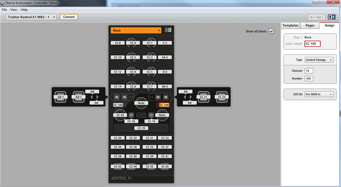
Task: Select the CC 23 button in right popout
Action: point(222,97)
